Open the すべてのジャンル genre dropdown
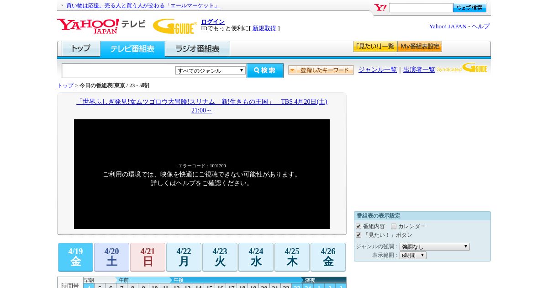548x288 pixels. point(211,70)
